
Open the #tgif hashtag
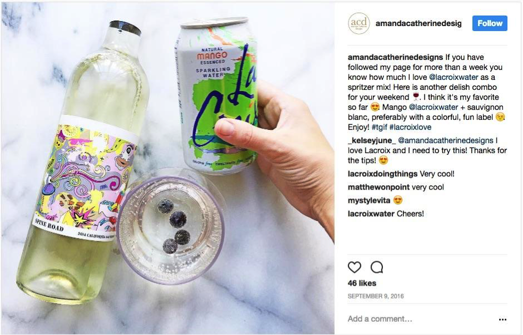click(379, 127)
